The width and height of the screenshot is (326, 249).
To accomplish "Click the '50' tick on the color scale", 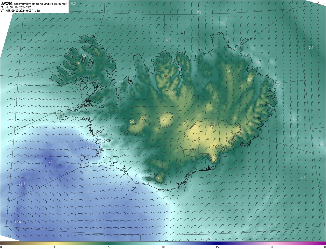I will point(324,247).
